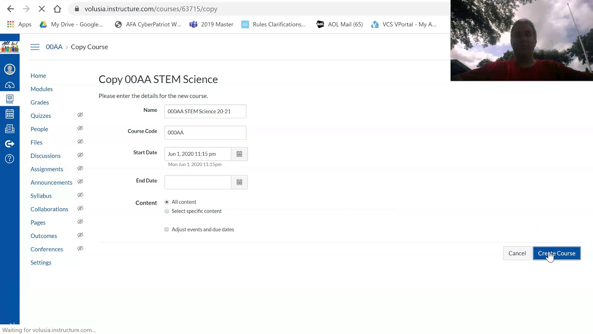Screen dimensions: 593x334
Task: Click the Cancel button
Action: click(517, 253)
